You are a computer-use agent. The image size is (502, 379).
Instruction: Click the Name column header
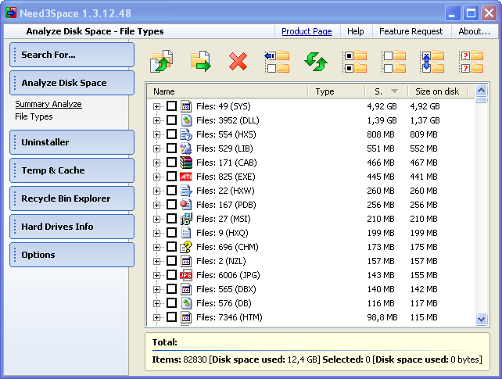pos(227,91)
